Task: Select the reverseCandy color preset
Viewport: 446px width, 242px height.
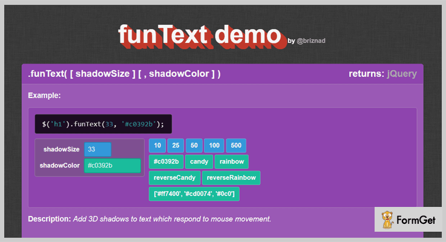Action: 175,178
